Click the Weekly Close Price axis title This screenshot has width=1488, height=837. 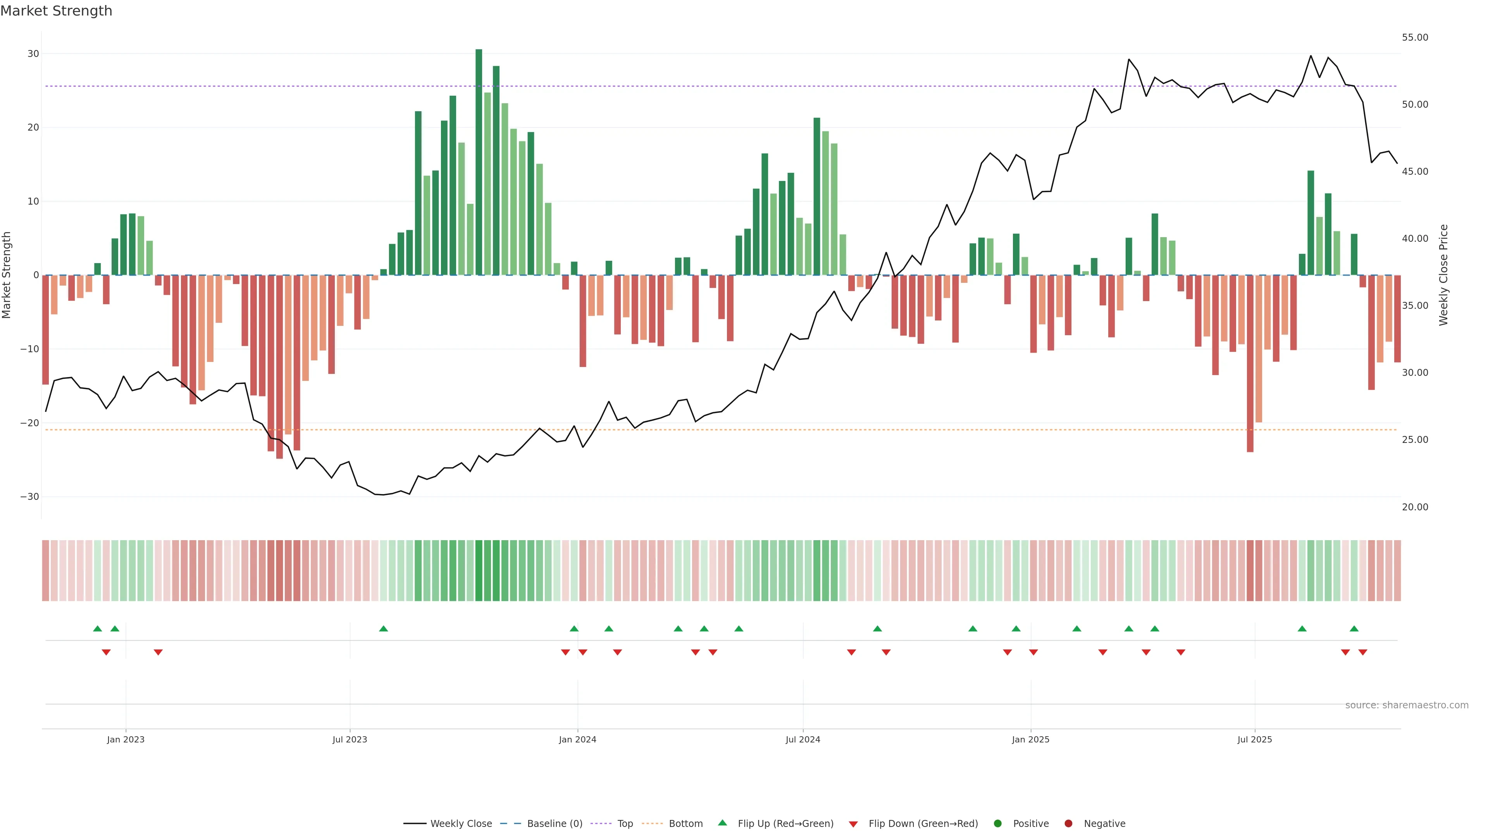coord(1443,275)
